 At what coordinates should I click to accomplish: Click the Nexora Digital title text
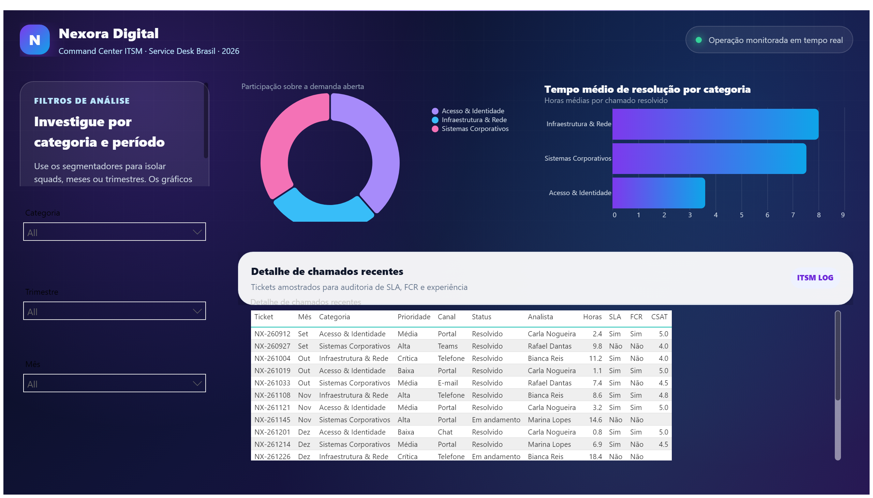[108, 33]
